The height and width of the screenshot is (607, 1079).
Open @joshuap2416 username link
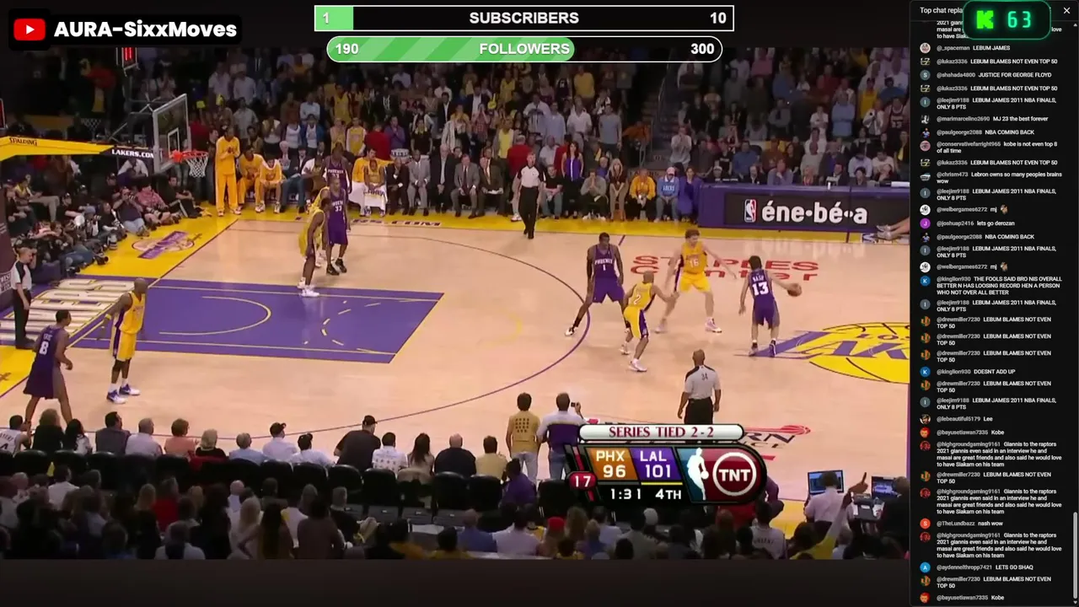[955, 223]
